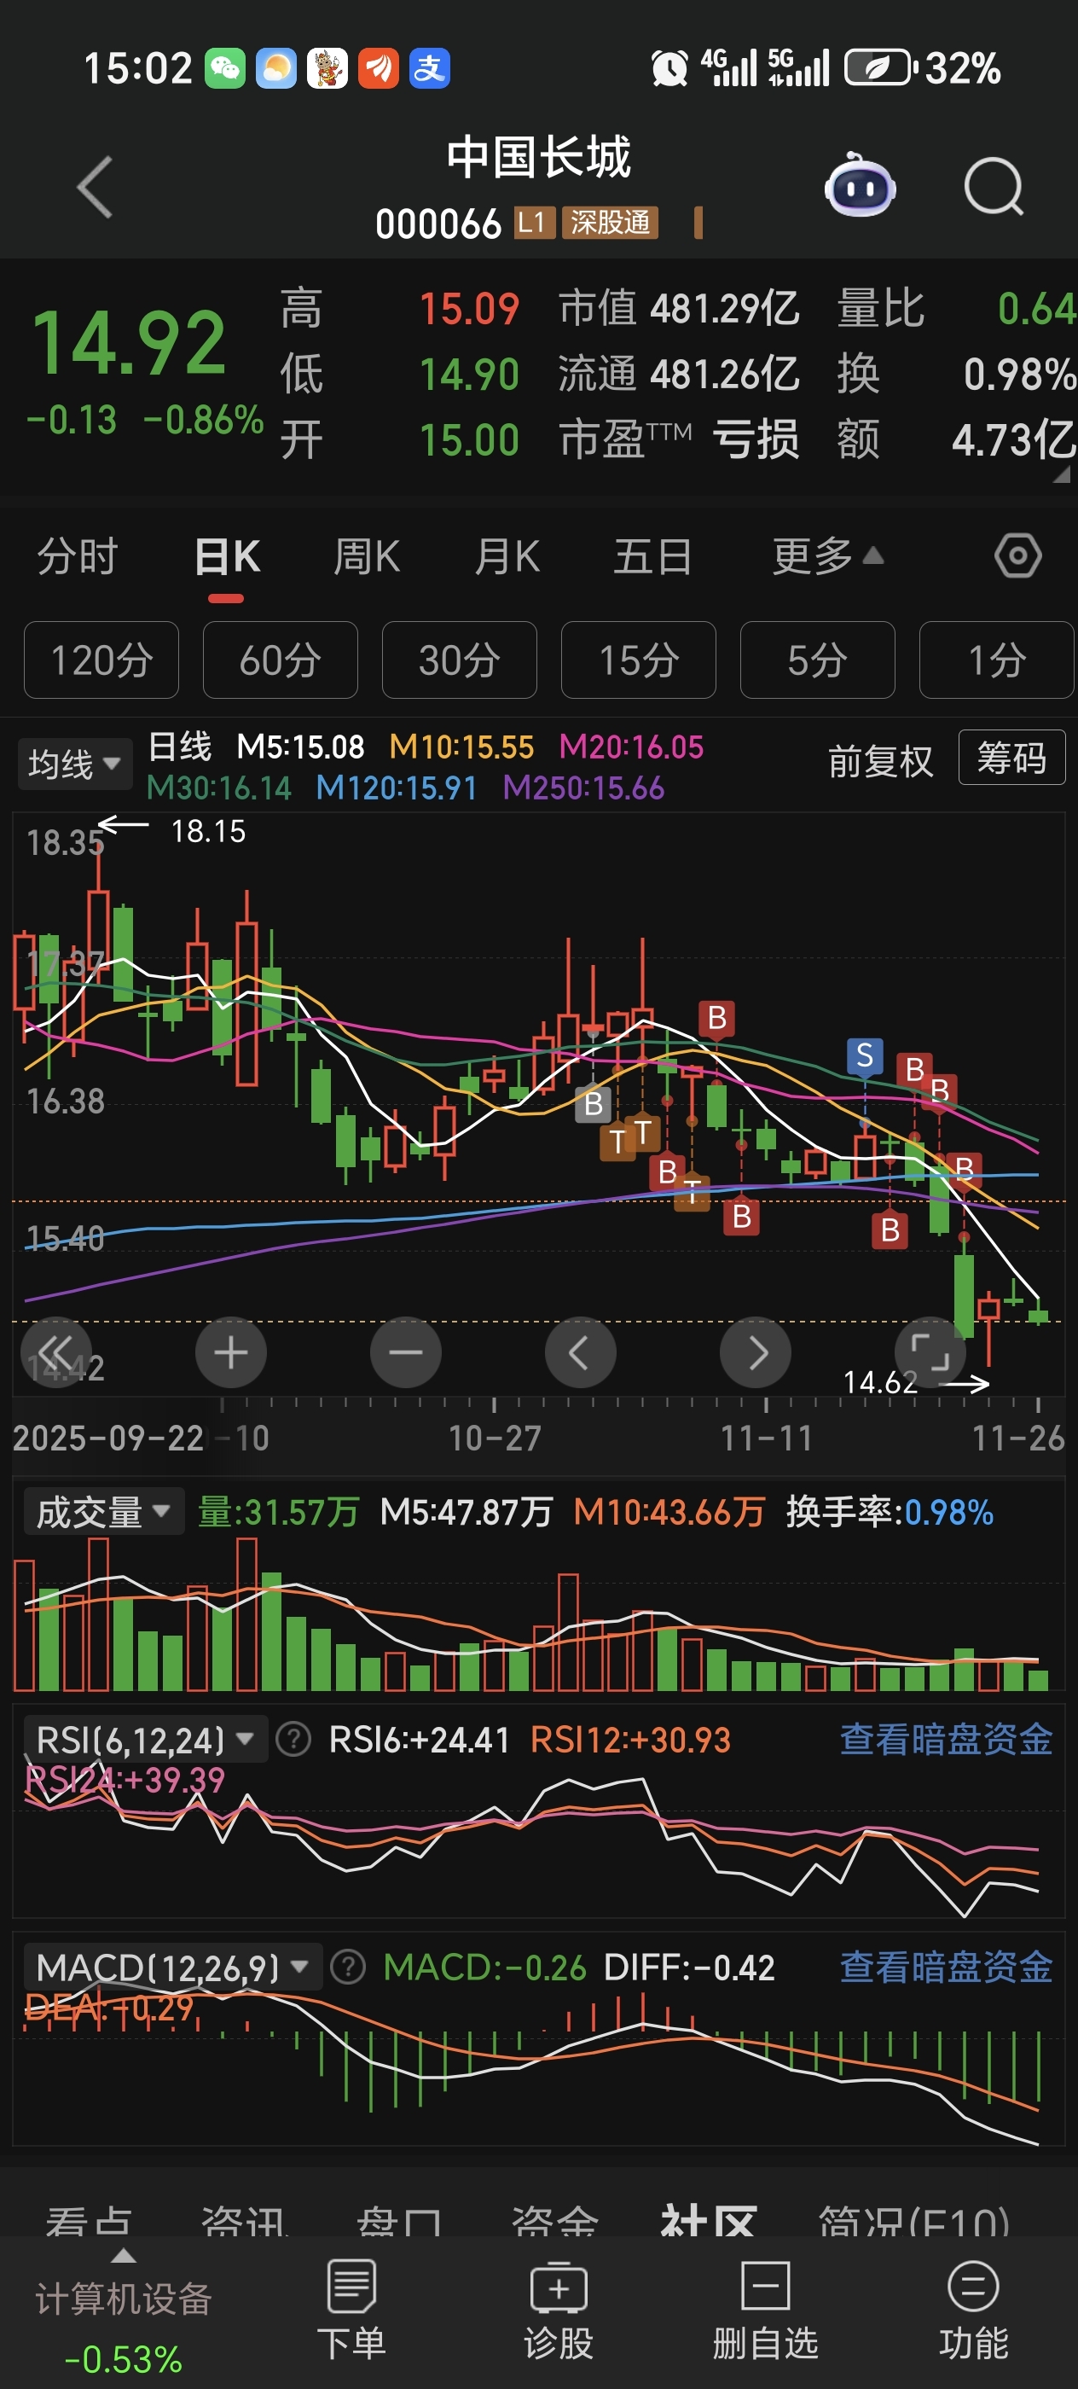Tap the L1 level badge
Viewport: 1078px width, 2389px height.
tap(534, 223)
